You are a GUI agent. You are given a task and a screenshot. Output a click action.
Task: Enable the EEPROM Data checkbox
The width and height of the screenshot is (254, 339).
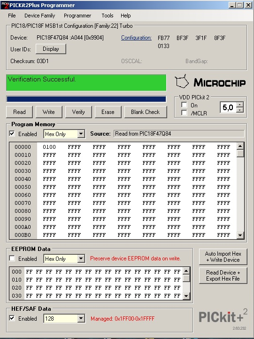click(12, 258)
